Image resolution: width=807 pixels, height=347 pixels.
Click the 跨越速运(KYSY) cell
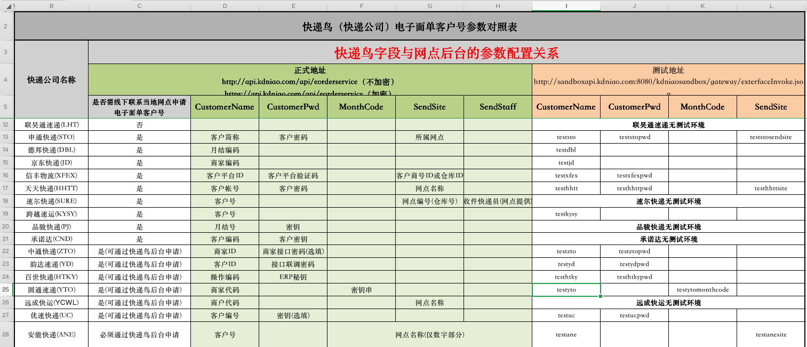tap(51, 214)
